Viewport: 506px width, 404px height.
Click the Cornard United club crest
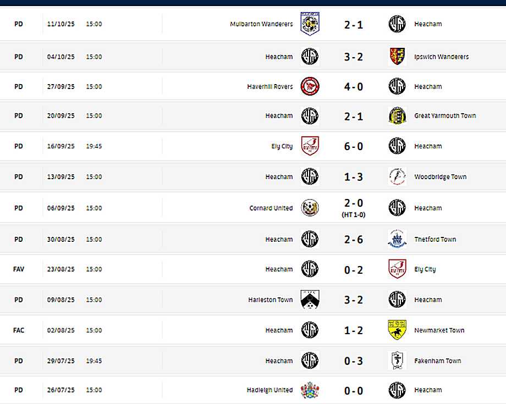click(x=310, y=208)
